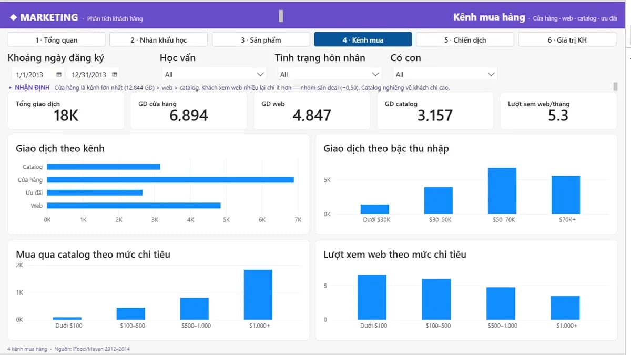Click the $500–1.000 bar in catalog chart
631x355 pixels.
[195, 309]
